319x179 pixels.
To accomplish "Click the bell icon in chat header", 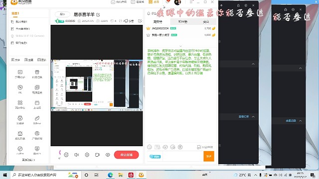I will 149,13.
